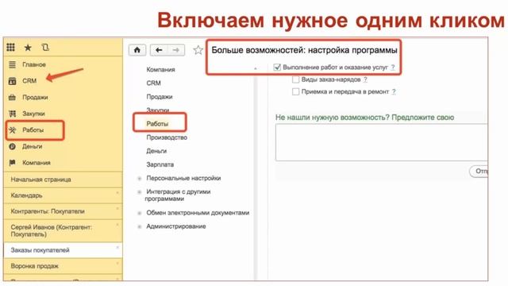Screen dimensions: 508x286
Task: Close the Календарь tab
Action: point(117,192)
